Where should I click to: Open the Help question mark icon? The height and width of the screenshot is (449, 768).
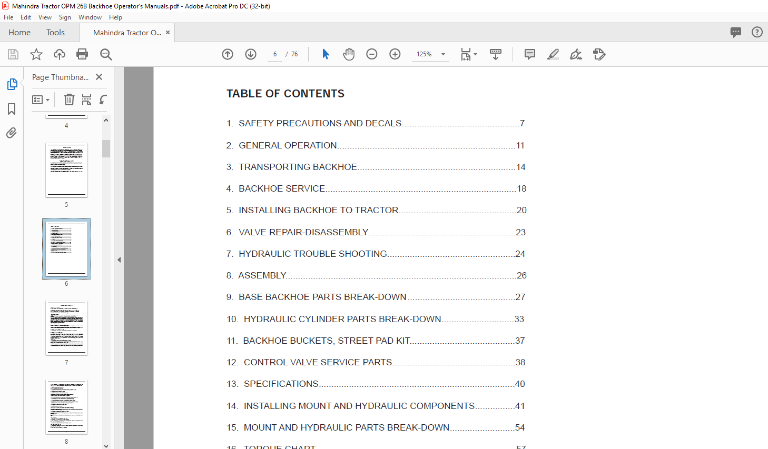[x=757, y=32]
